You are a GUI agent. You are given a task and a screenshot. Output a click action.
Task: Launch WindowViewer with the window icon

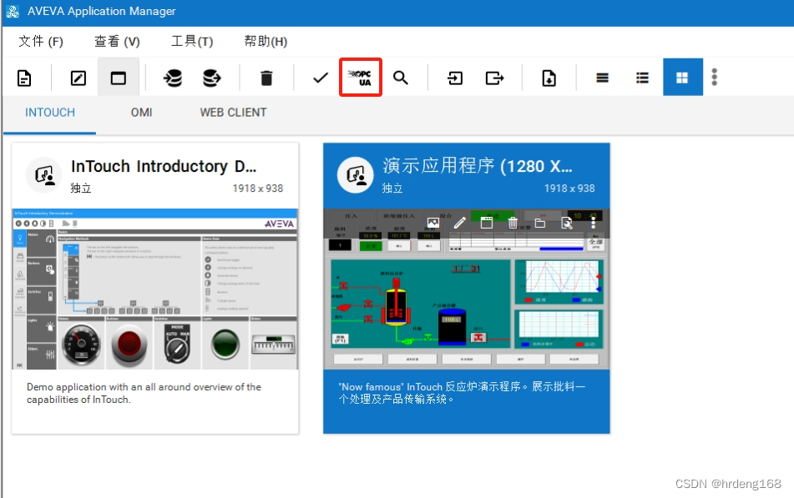(118, 78)
